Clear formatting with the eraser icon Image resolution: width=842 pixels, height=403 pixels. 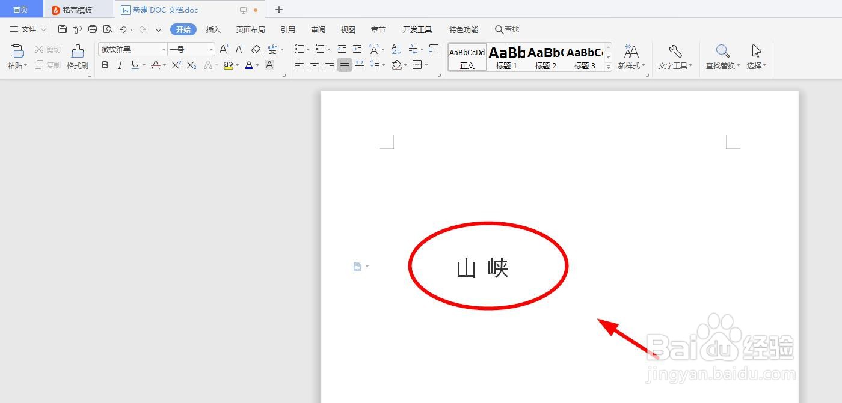[x=256, y=49]
